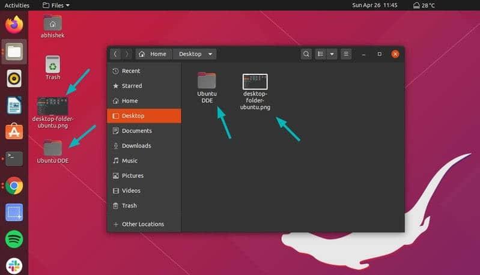
Task: Go forward with the right arrow button
Action: coord(127,54)
